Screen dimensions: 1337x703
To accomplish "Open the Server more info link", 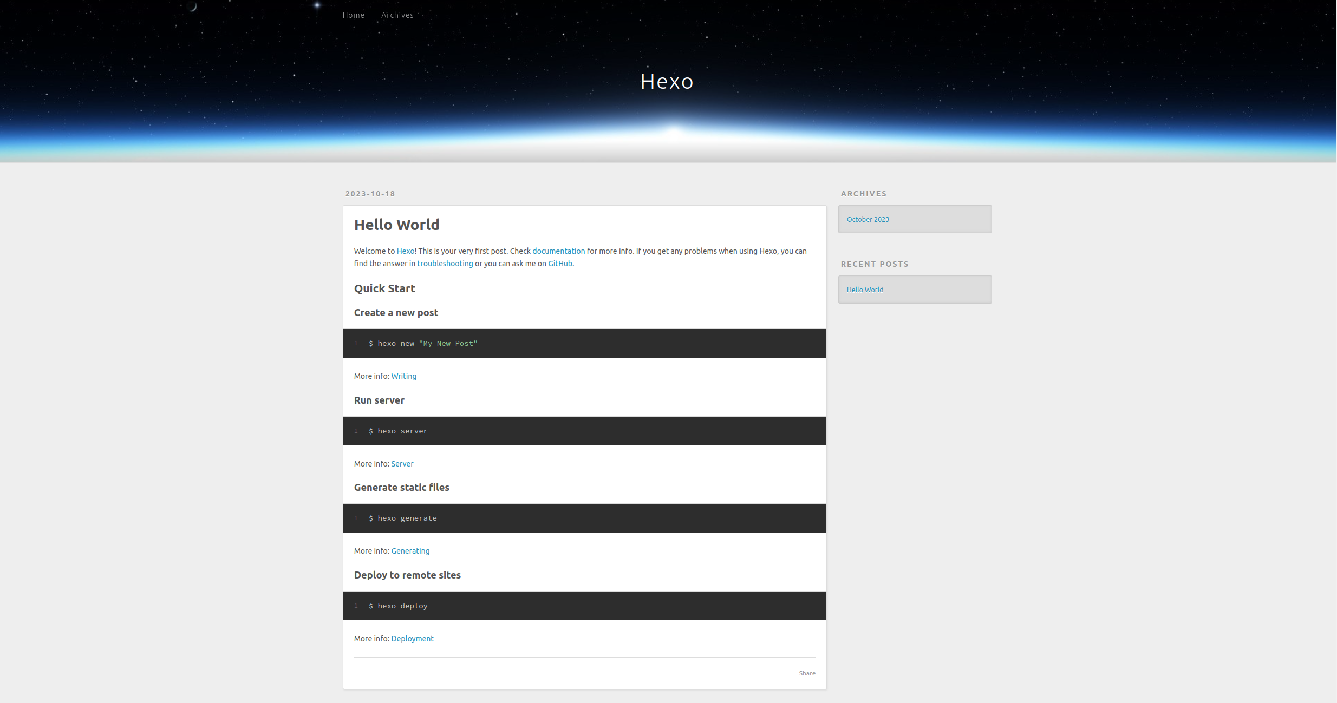I will [x=402, y=464].
